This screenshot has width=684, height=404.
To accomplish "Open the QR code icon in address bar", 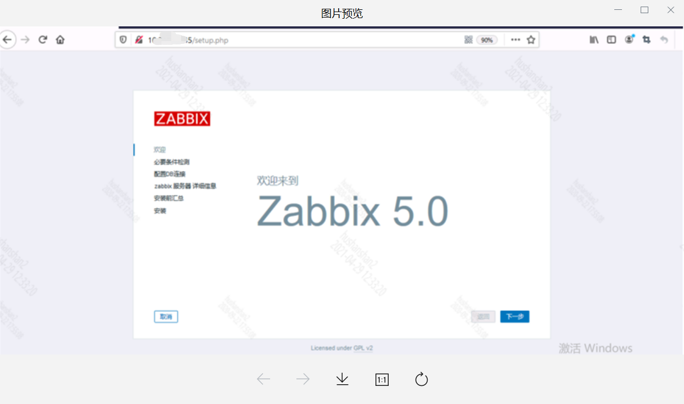I will pos(468,40).
